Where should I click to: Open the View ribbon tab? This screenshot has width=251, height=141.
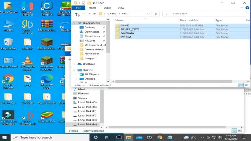point(121,8)
